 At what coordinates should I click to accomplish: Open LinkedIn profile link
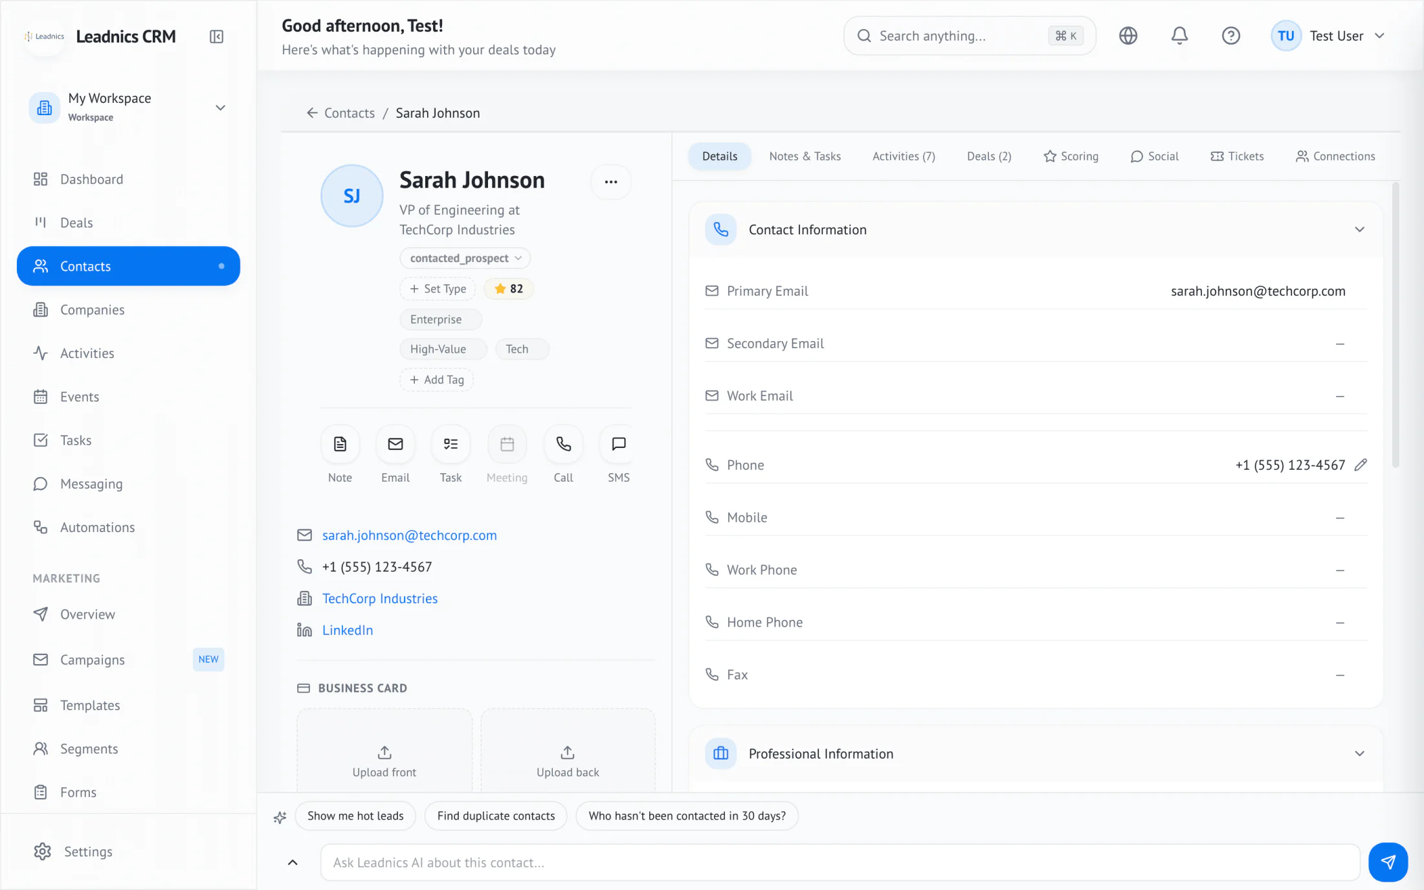(x=348, y=630)
